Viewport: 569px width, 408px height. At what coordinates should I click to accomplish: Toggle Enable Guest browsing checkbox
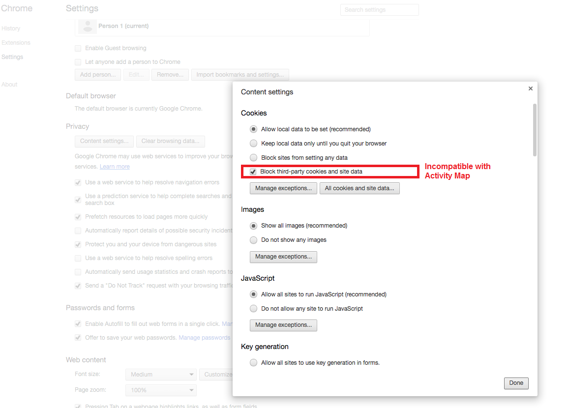coord(78,48)
